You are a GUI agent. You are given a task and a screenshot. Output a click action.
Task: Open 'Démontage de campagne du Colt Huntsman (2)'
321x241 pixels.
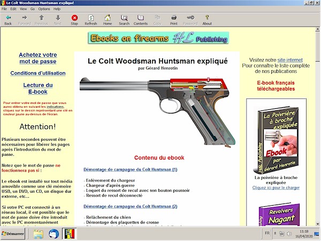tap(131, 206)
